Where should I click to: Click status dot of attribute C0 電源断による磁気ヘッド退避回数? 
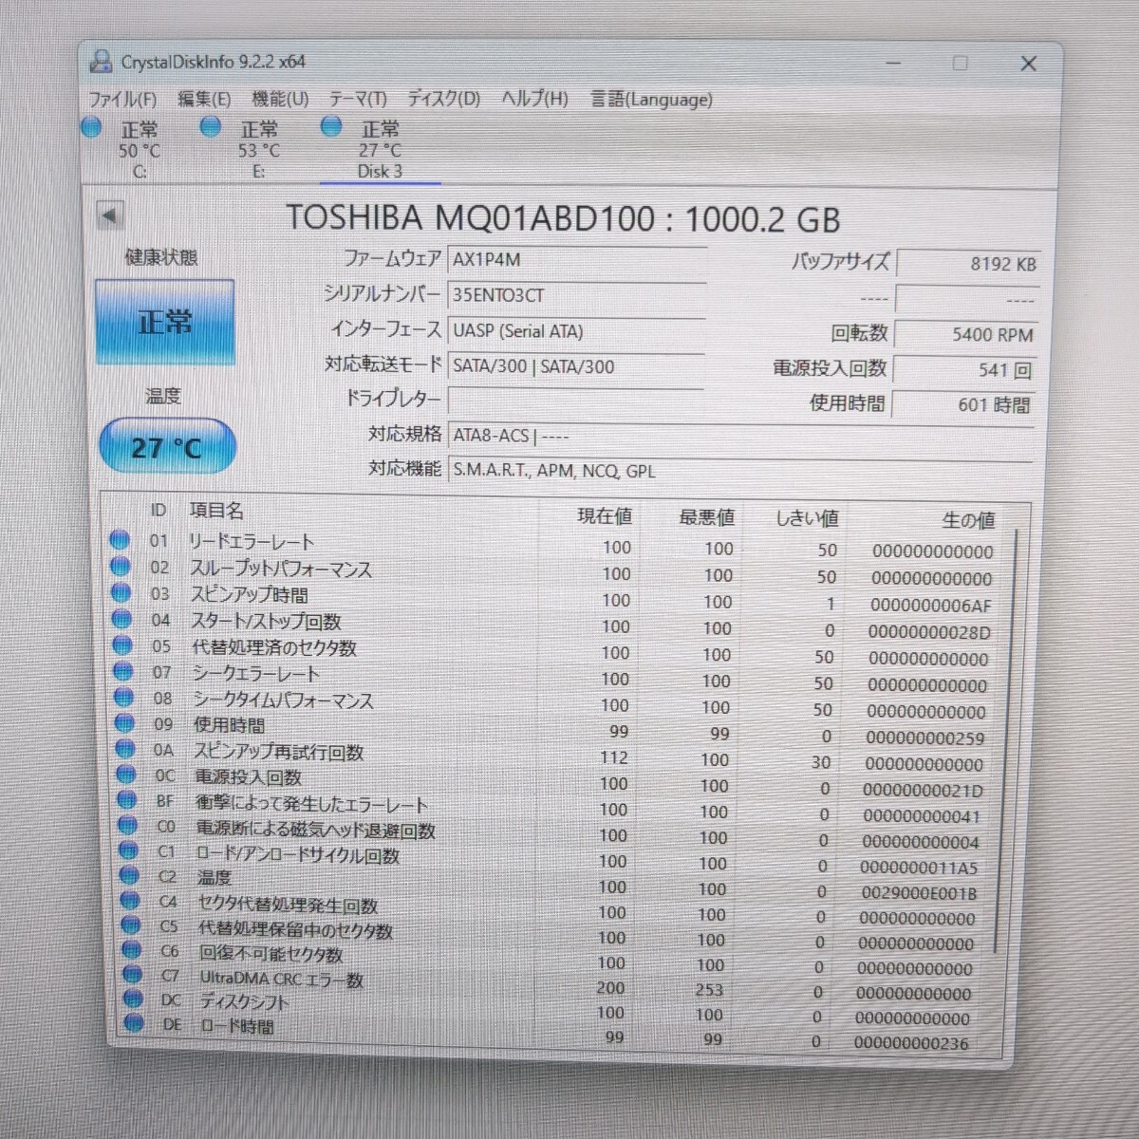tap(128, 826)
